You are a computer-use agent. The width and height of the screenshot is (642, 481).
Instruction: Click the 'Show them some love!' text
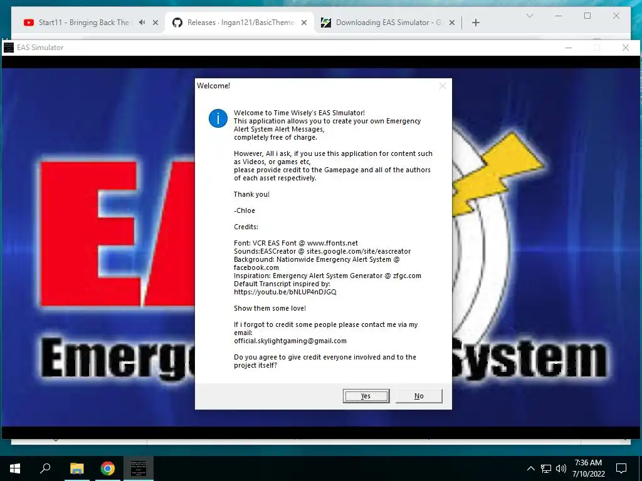point(270,308)
